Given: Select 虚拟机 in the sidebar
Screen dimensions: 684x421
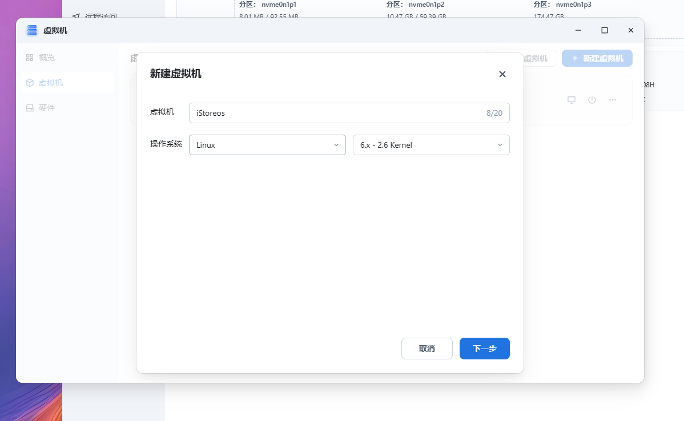Looking at the screenshot, I should pos(50,83).
